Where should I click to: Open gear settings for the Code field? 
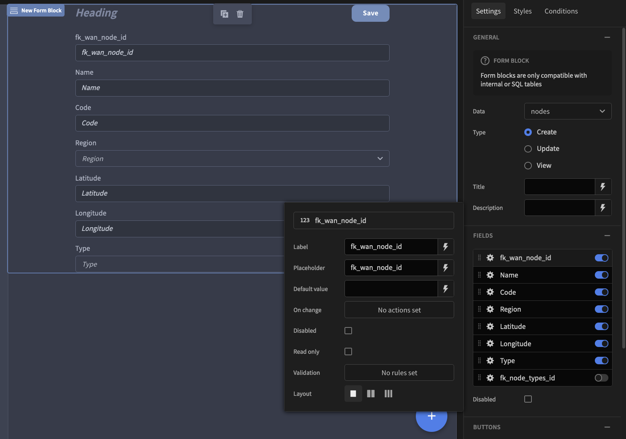[490, 292]
